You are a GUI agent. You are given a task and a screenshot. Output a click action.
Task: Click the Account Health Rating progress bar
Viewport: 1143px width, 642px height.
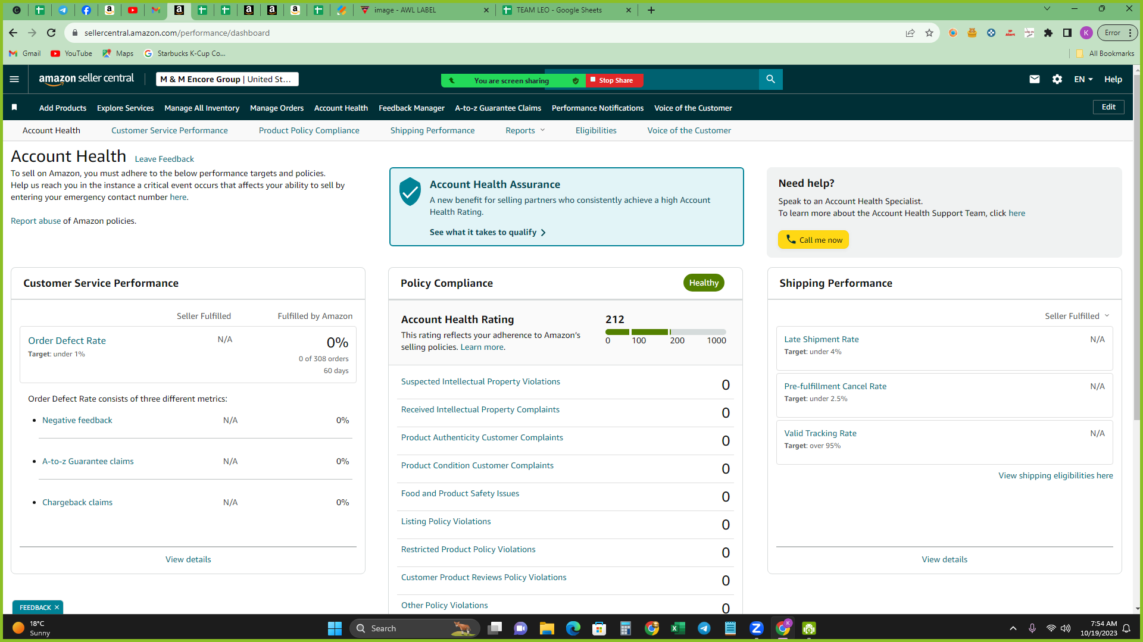pyautogui.click(x=666, y=332)
